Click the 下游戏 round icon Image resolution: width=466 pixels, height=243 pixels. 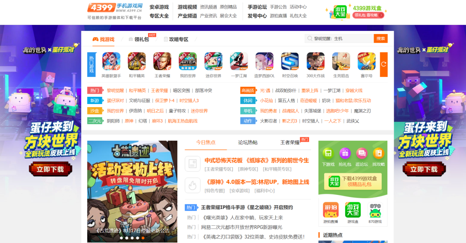(328, 153)
